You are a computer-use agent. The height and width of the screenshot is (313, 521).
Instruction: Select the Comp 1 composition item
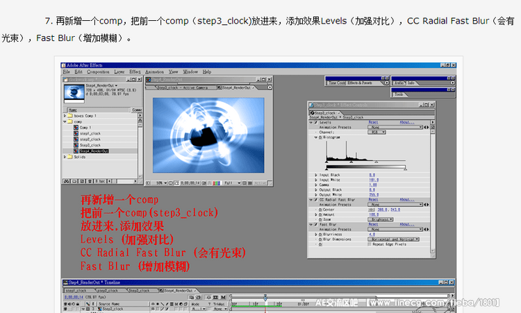tap(85, 128)
